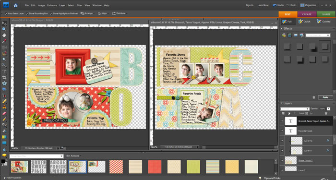Open the Project Bin file dropdown
This screenshot has width=336, height=180.
click(36, 156)
